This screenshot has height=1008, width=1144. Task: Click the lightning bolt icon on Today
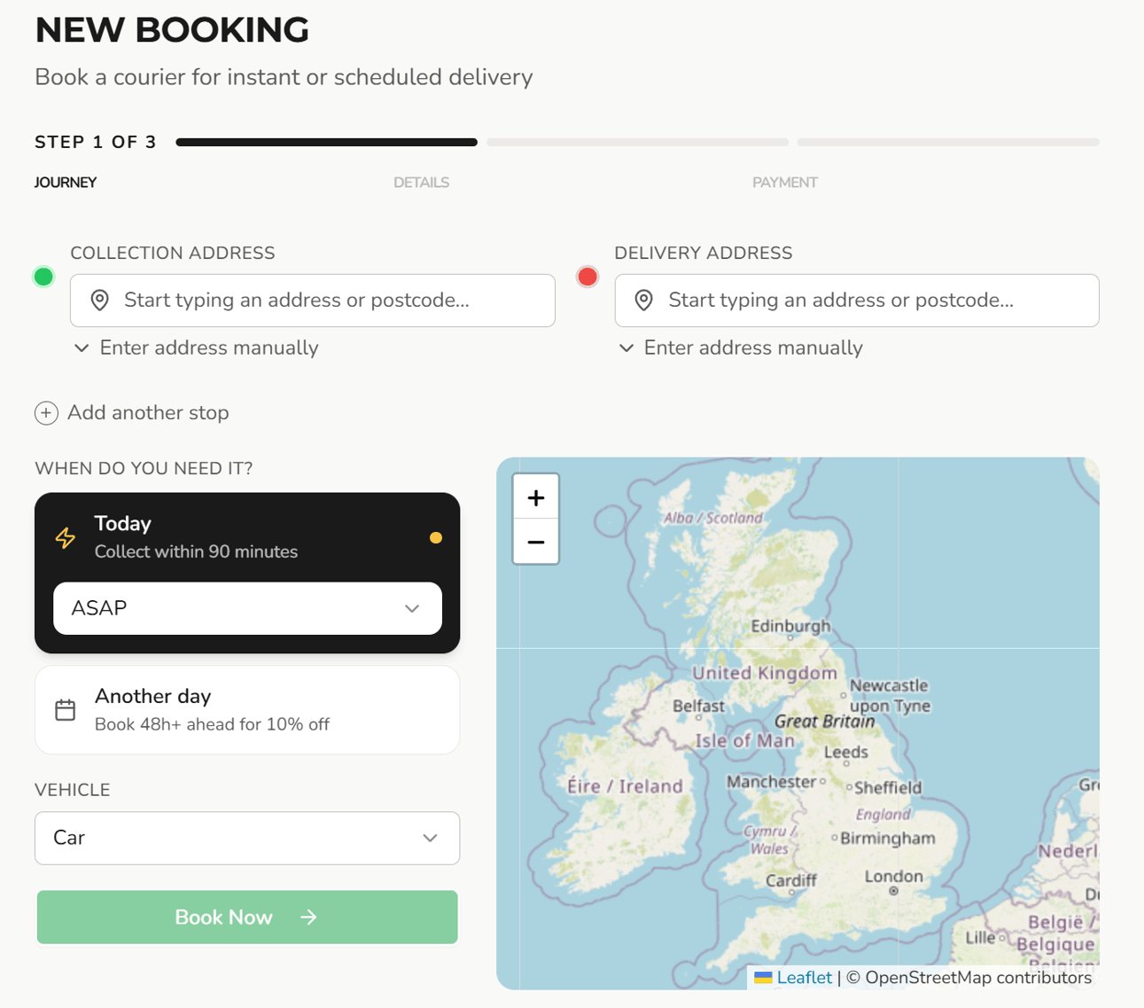[66, 537]
